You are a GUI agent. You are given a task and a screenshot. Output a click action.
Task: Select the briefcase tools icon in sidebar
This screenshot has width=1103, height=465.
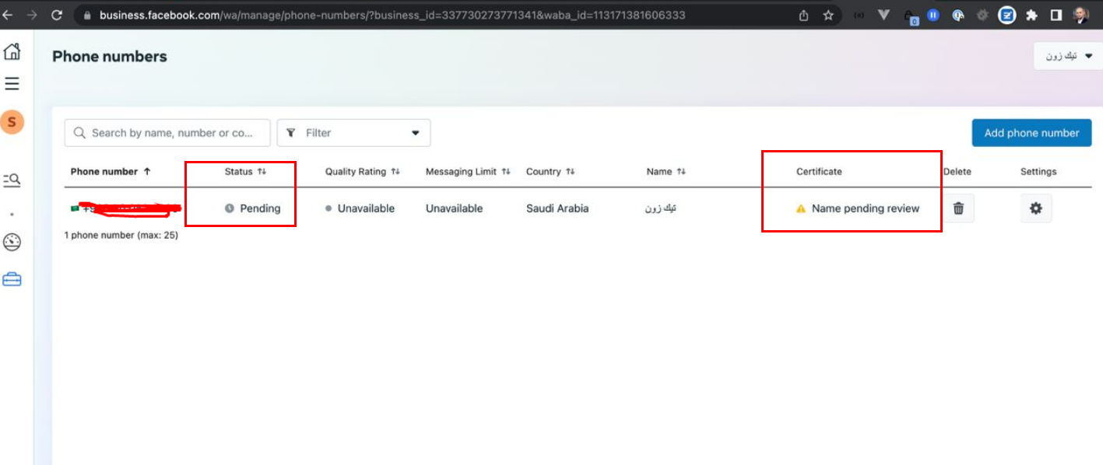point(12,279)
